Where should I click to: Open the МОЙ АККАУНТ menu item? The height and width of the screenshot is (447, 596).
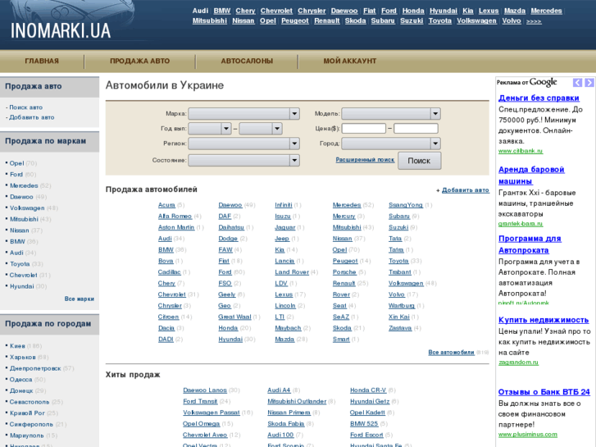350,61
